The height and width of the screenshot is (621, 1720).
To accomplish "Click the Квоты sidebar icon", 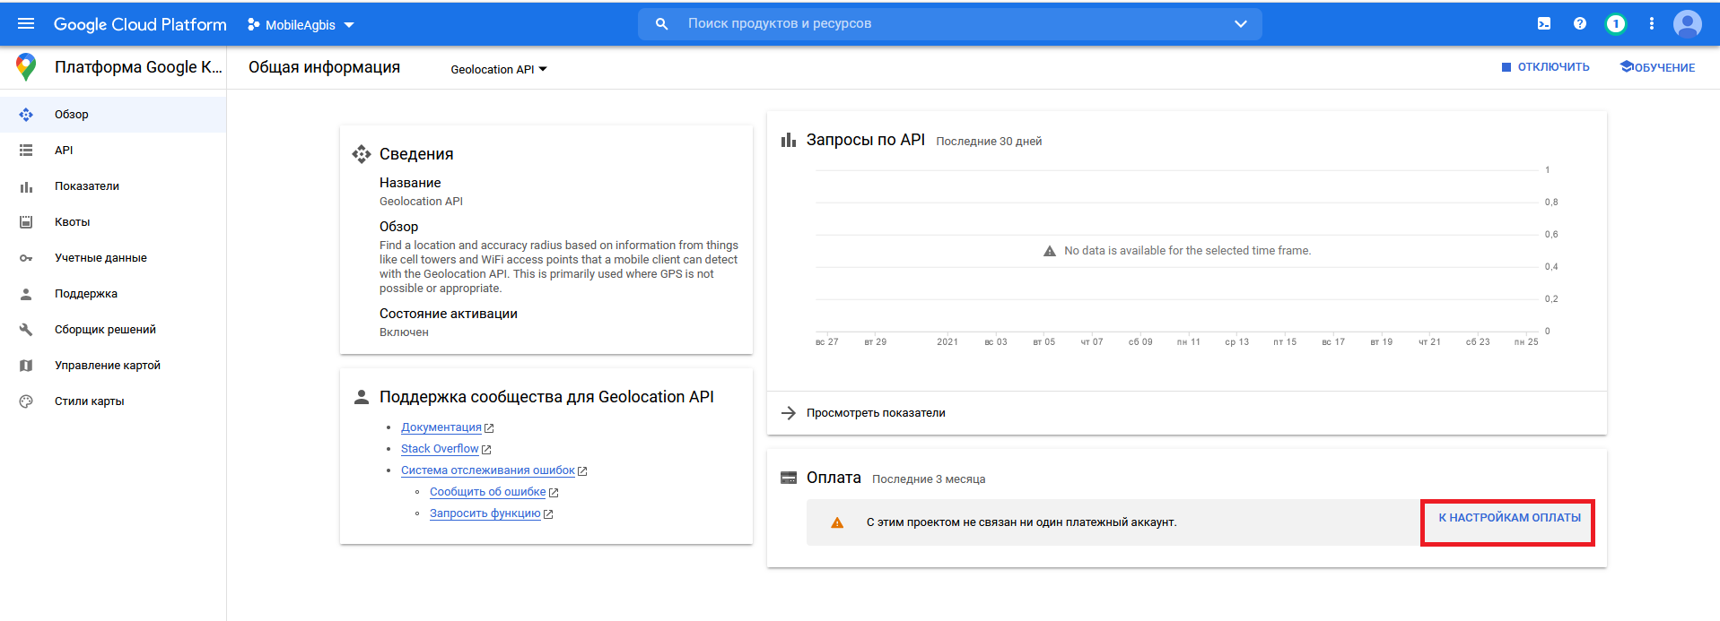I will click(x=26, y=222).
